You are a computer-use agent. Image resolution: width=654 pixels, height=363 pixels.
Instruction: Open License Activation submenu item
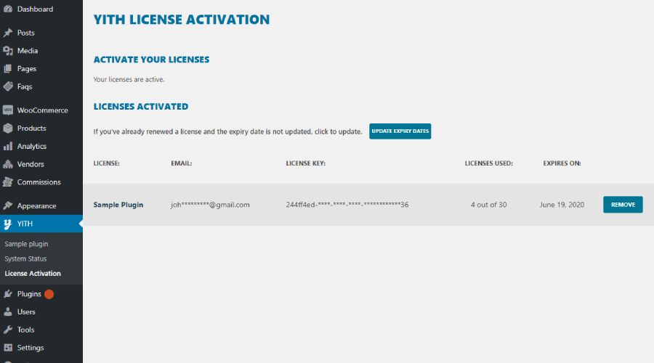33,274
